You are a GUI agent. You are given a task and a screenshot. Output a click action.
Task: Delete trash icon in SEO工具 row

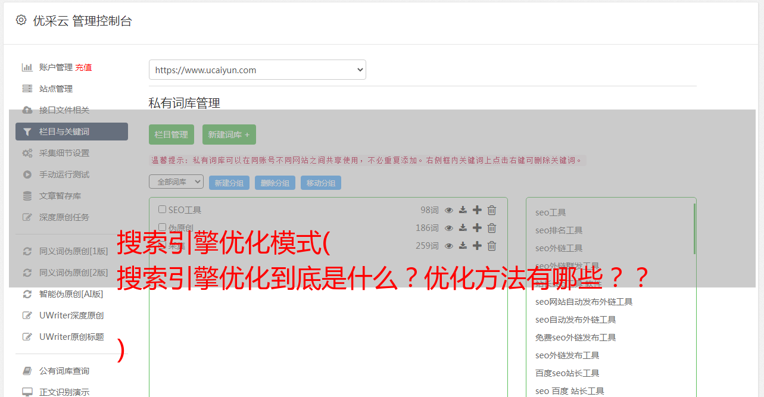click(x=492, y=210)
